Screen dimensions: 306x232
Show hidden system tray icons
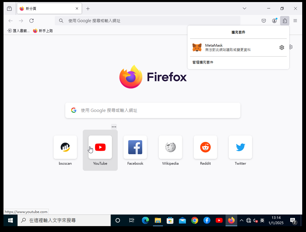[242, 220]
